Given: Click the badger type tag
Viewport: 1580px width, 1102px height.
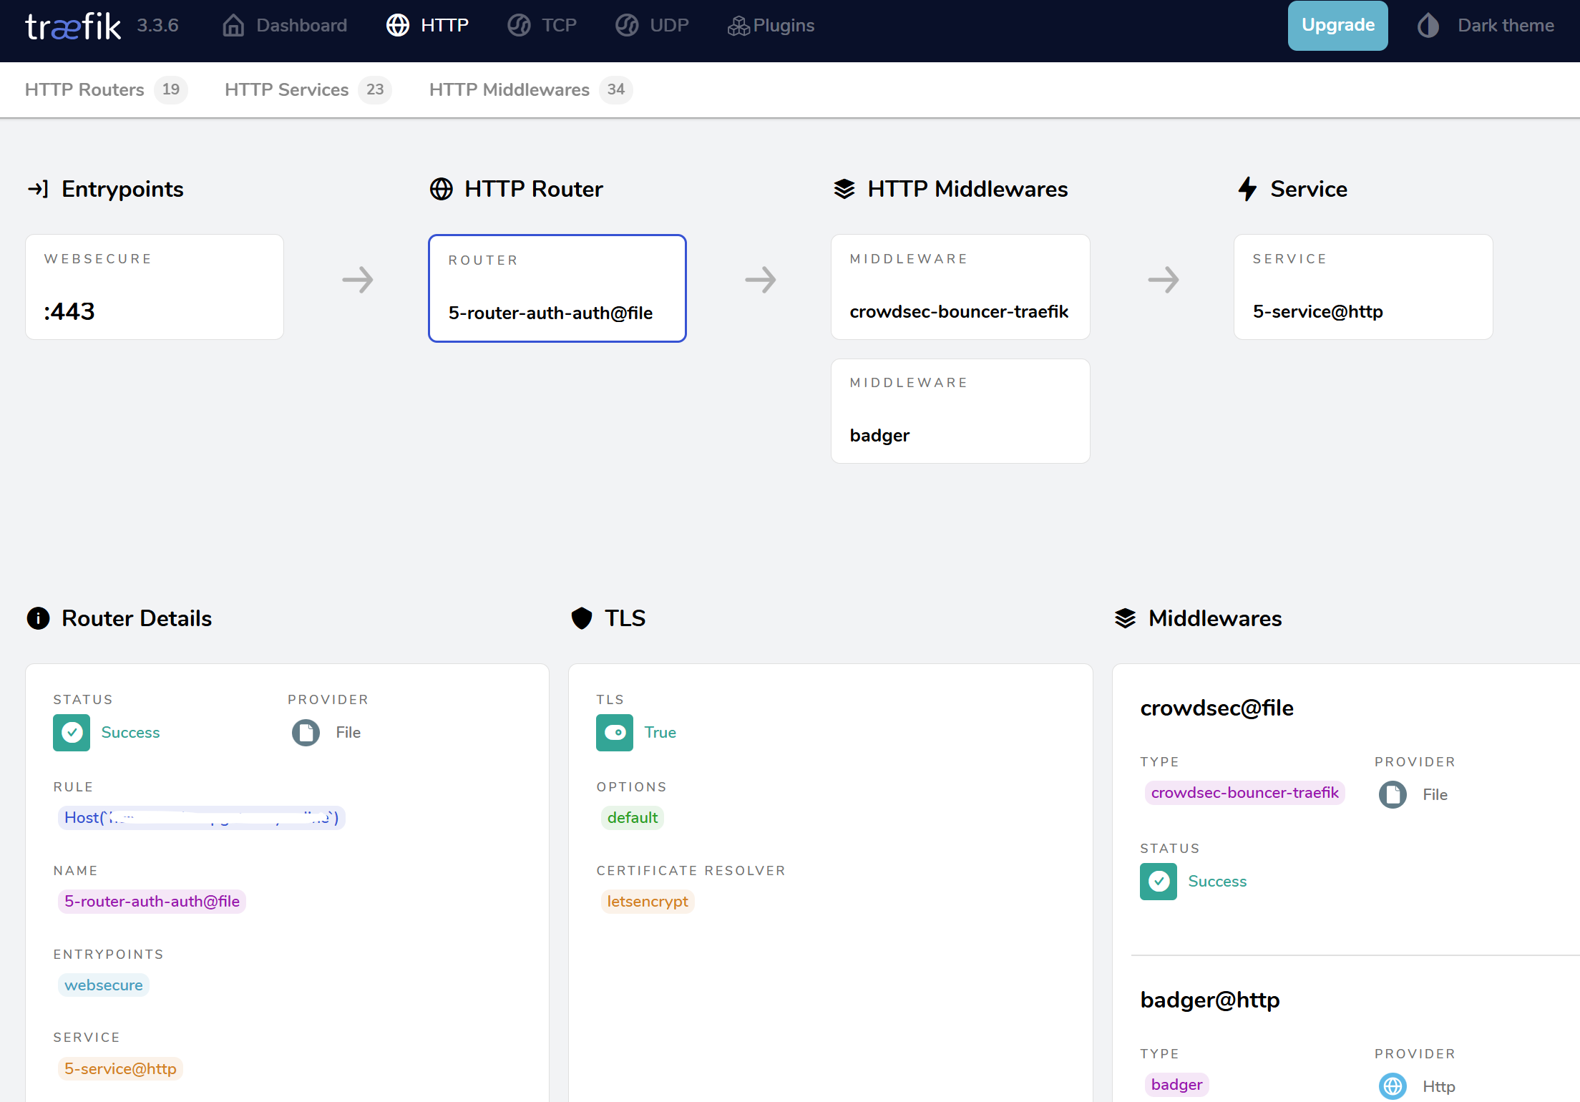Looking at the screenshot, I should click(x=1176, y=1085).
